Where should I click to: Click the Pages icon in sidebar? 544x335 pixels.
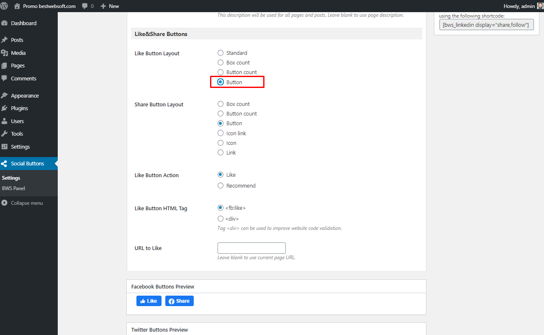[x=5, y=66]
